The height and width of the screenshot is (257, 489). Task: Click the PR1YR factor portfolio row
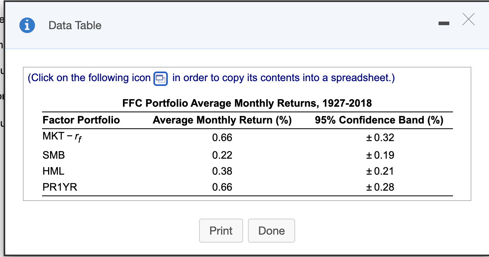[60, 187]
